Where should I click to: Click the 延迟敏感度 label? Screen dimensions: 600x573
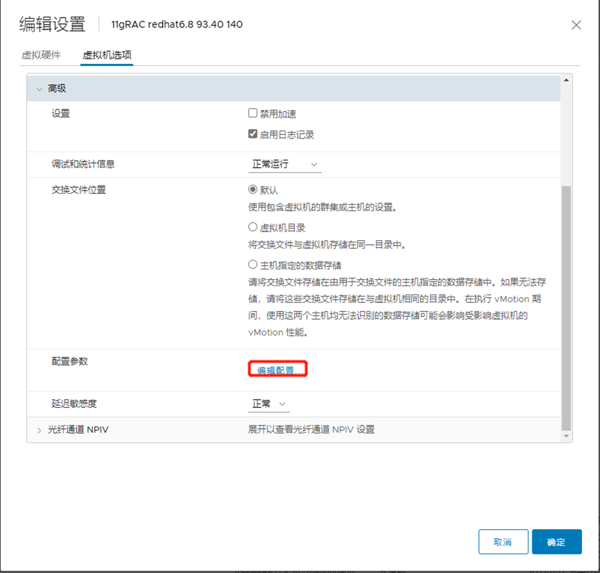[x=74, y=404]
